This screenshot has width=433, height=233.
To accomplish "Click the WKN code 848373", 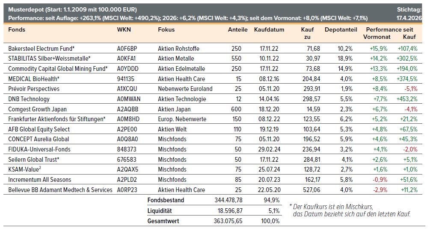I will click(x=126, y=149).
